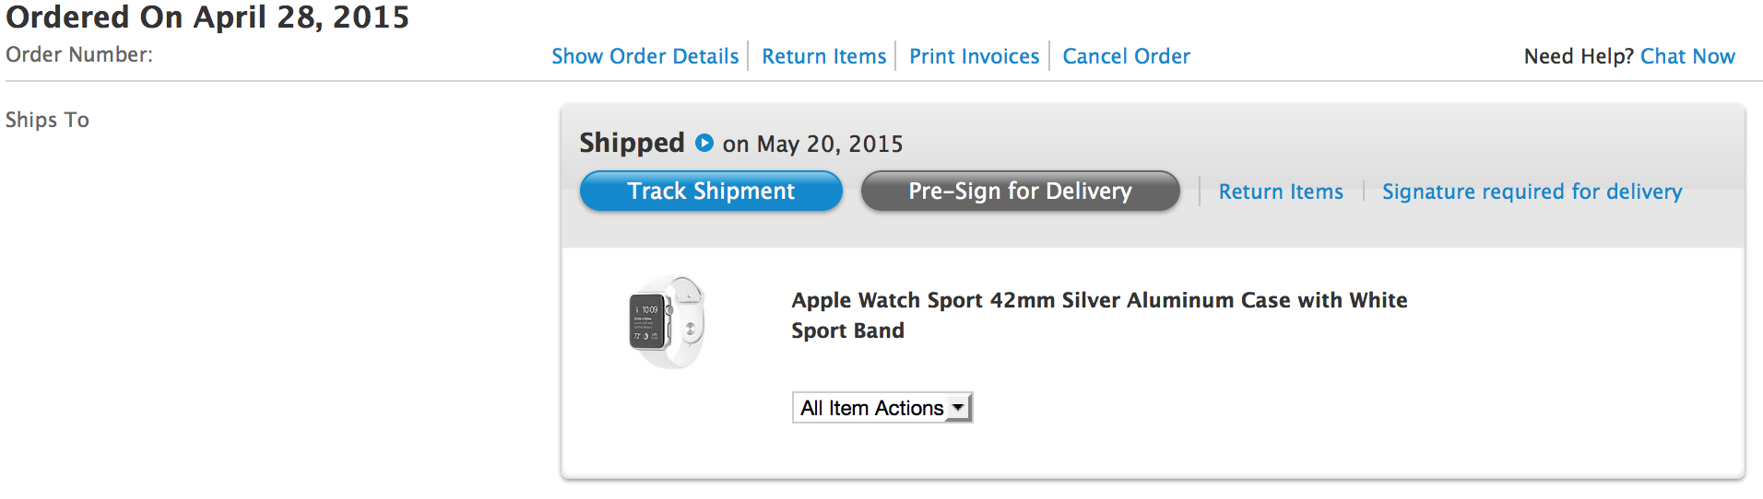Click the Need Help? text
The image size is (1763, 499).
[x=1579, y=56]
